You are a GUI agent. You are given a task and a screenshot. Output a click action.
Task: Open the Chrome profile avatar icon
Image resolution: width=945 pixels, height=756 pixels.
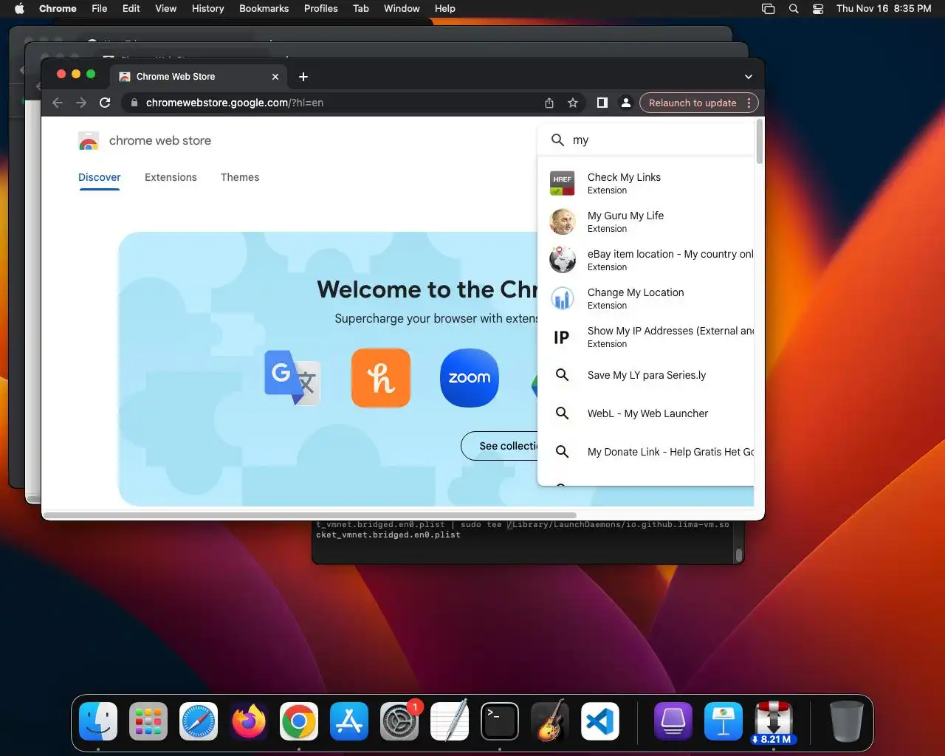click(x=625, y=103)
